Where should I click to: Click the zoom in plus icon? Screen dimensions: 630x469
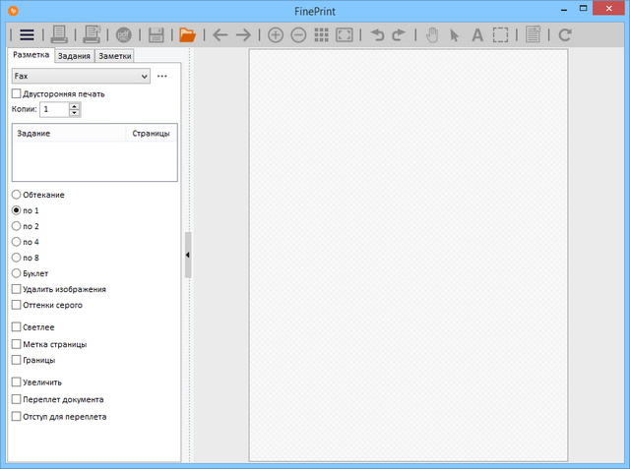tap(275, 34)
